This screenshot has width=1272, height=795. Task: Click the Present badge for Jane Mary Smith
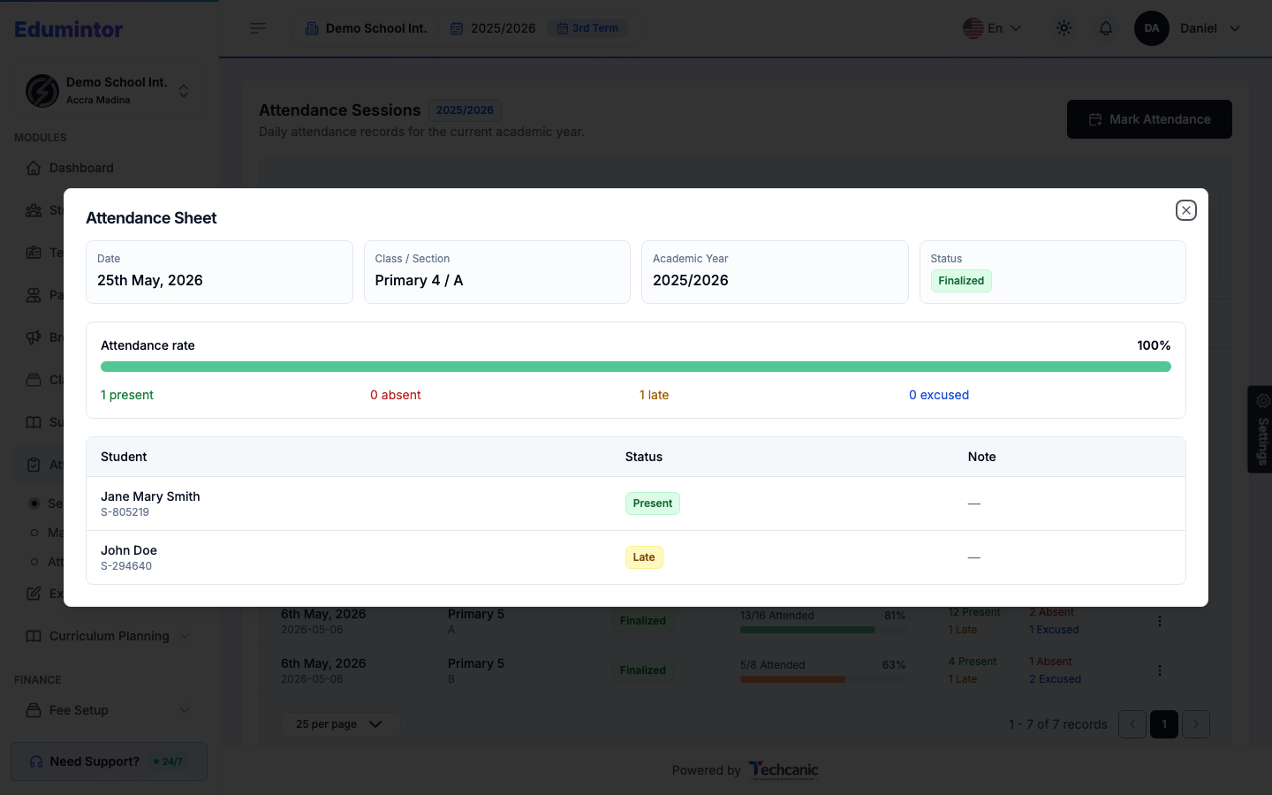(653, 503)
